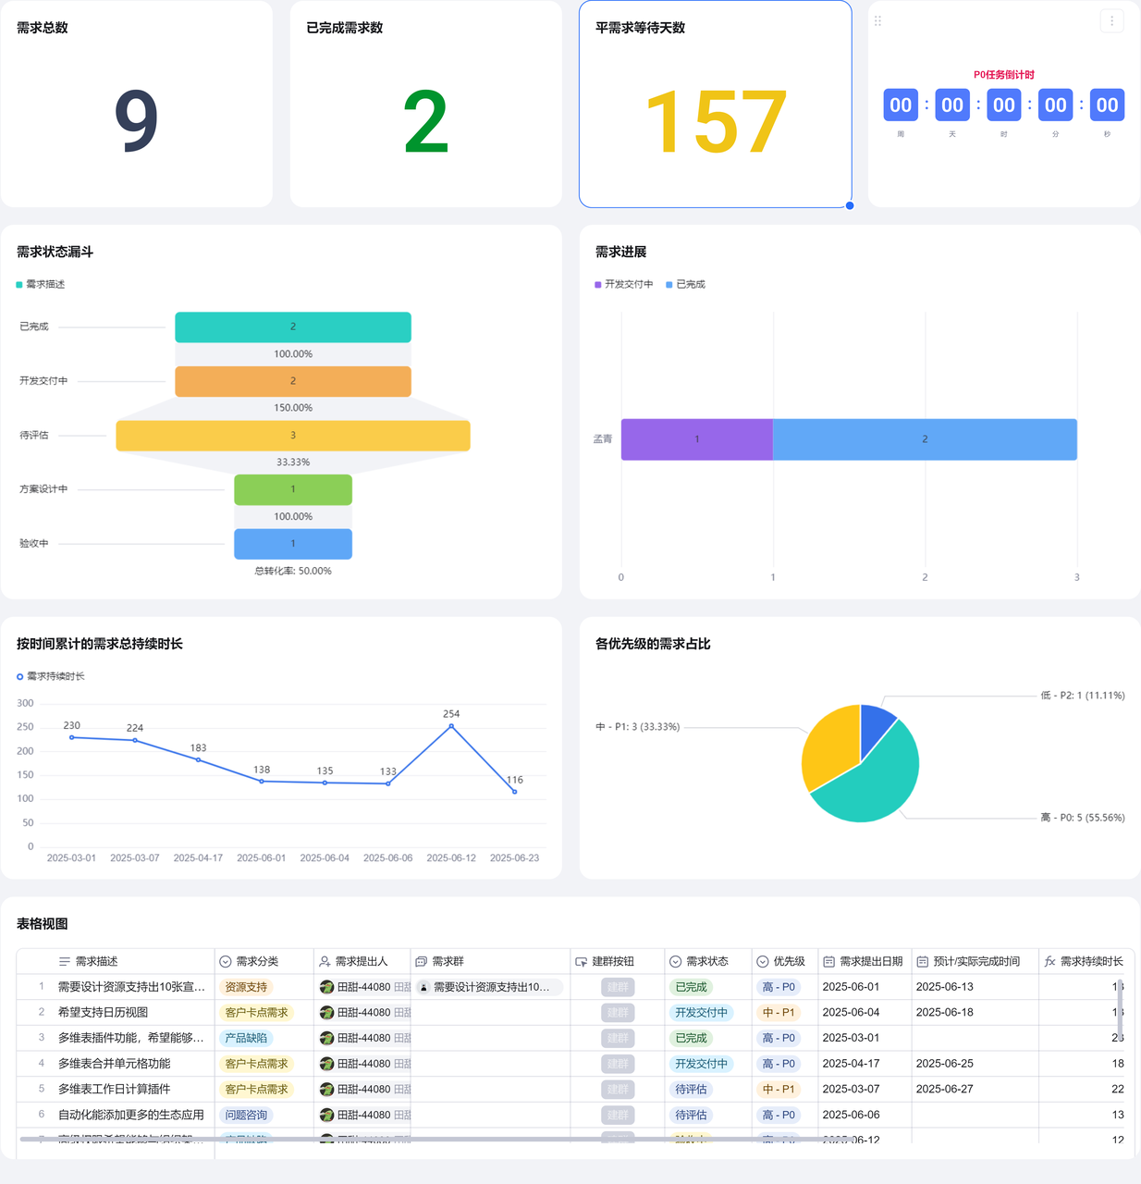Click the 需求提出日期 calendar icon
1141x1184 pixels.
[828, 962]
